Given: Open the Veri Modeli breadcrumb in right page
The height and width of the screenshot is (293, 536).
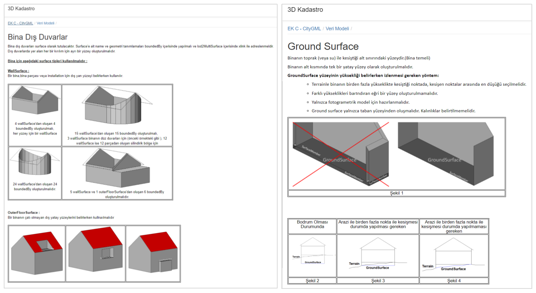Looking at the screenshot, I should [x=337, y=29].
